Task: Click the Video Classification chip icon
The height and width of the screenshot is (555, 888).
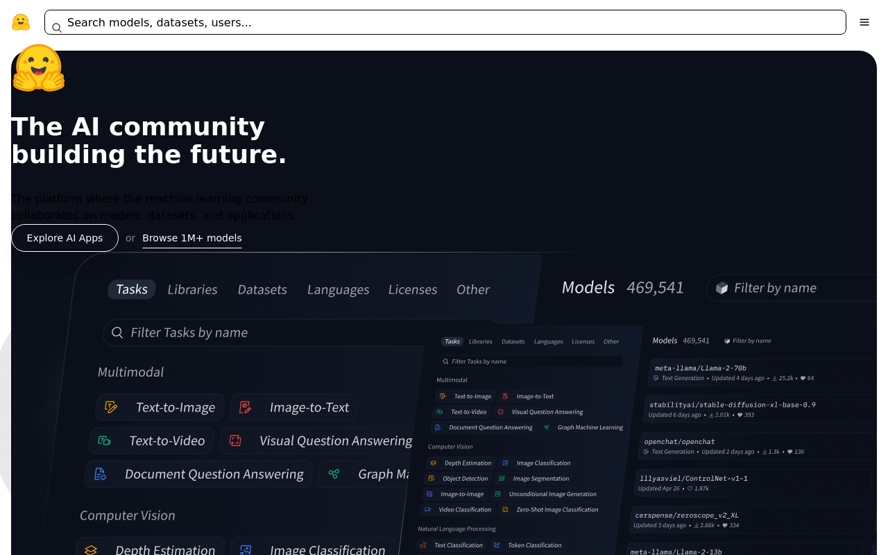Action: 429,510
